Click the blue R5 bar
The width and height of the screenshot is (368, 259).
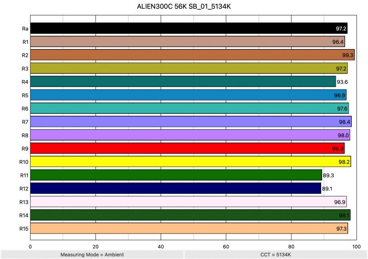pyautogui.click(x=188, y=95)
